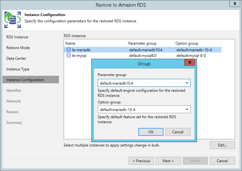Image resolution: width=242 pixels, height=171 pixels.
Task: Open the Data Center step
Action: click(16, 58)
